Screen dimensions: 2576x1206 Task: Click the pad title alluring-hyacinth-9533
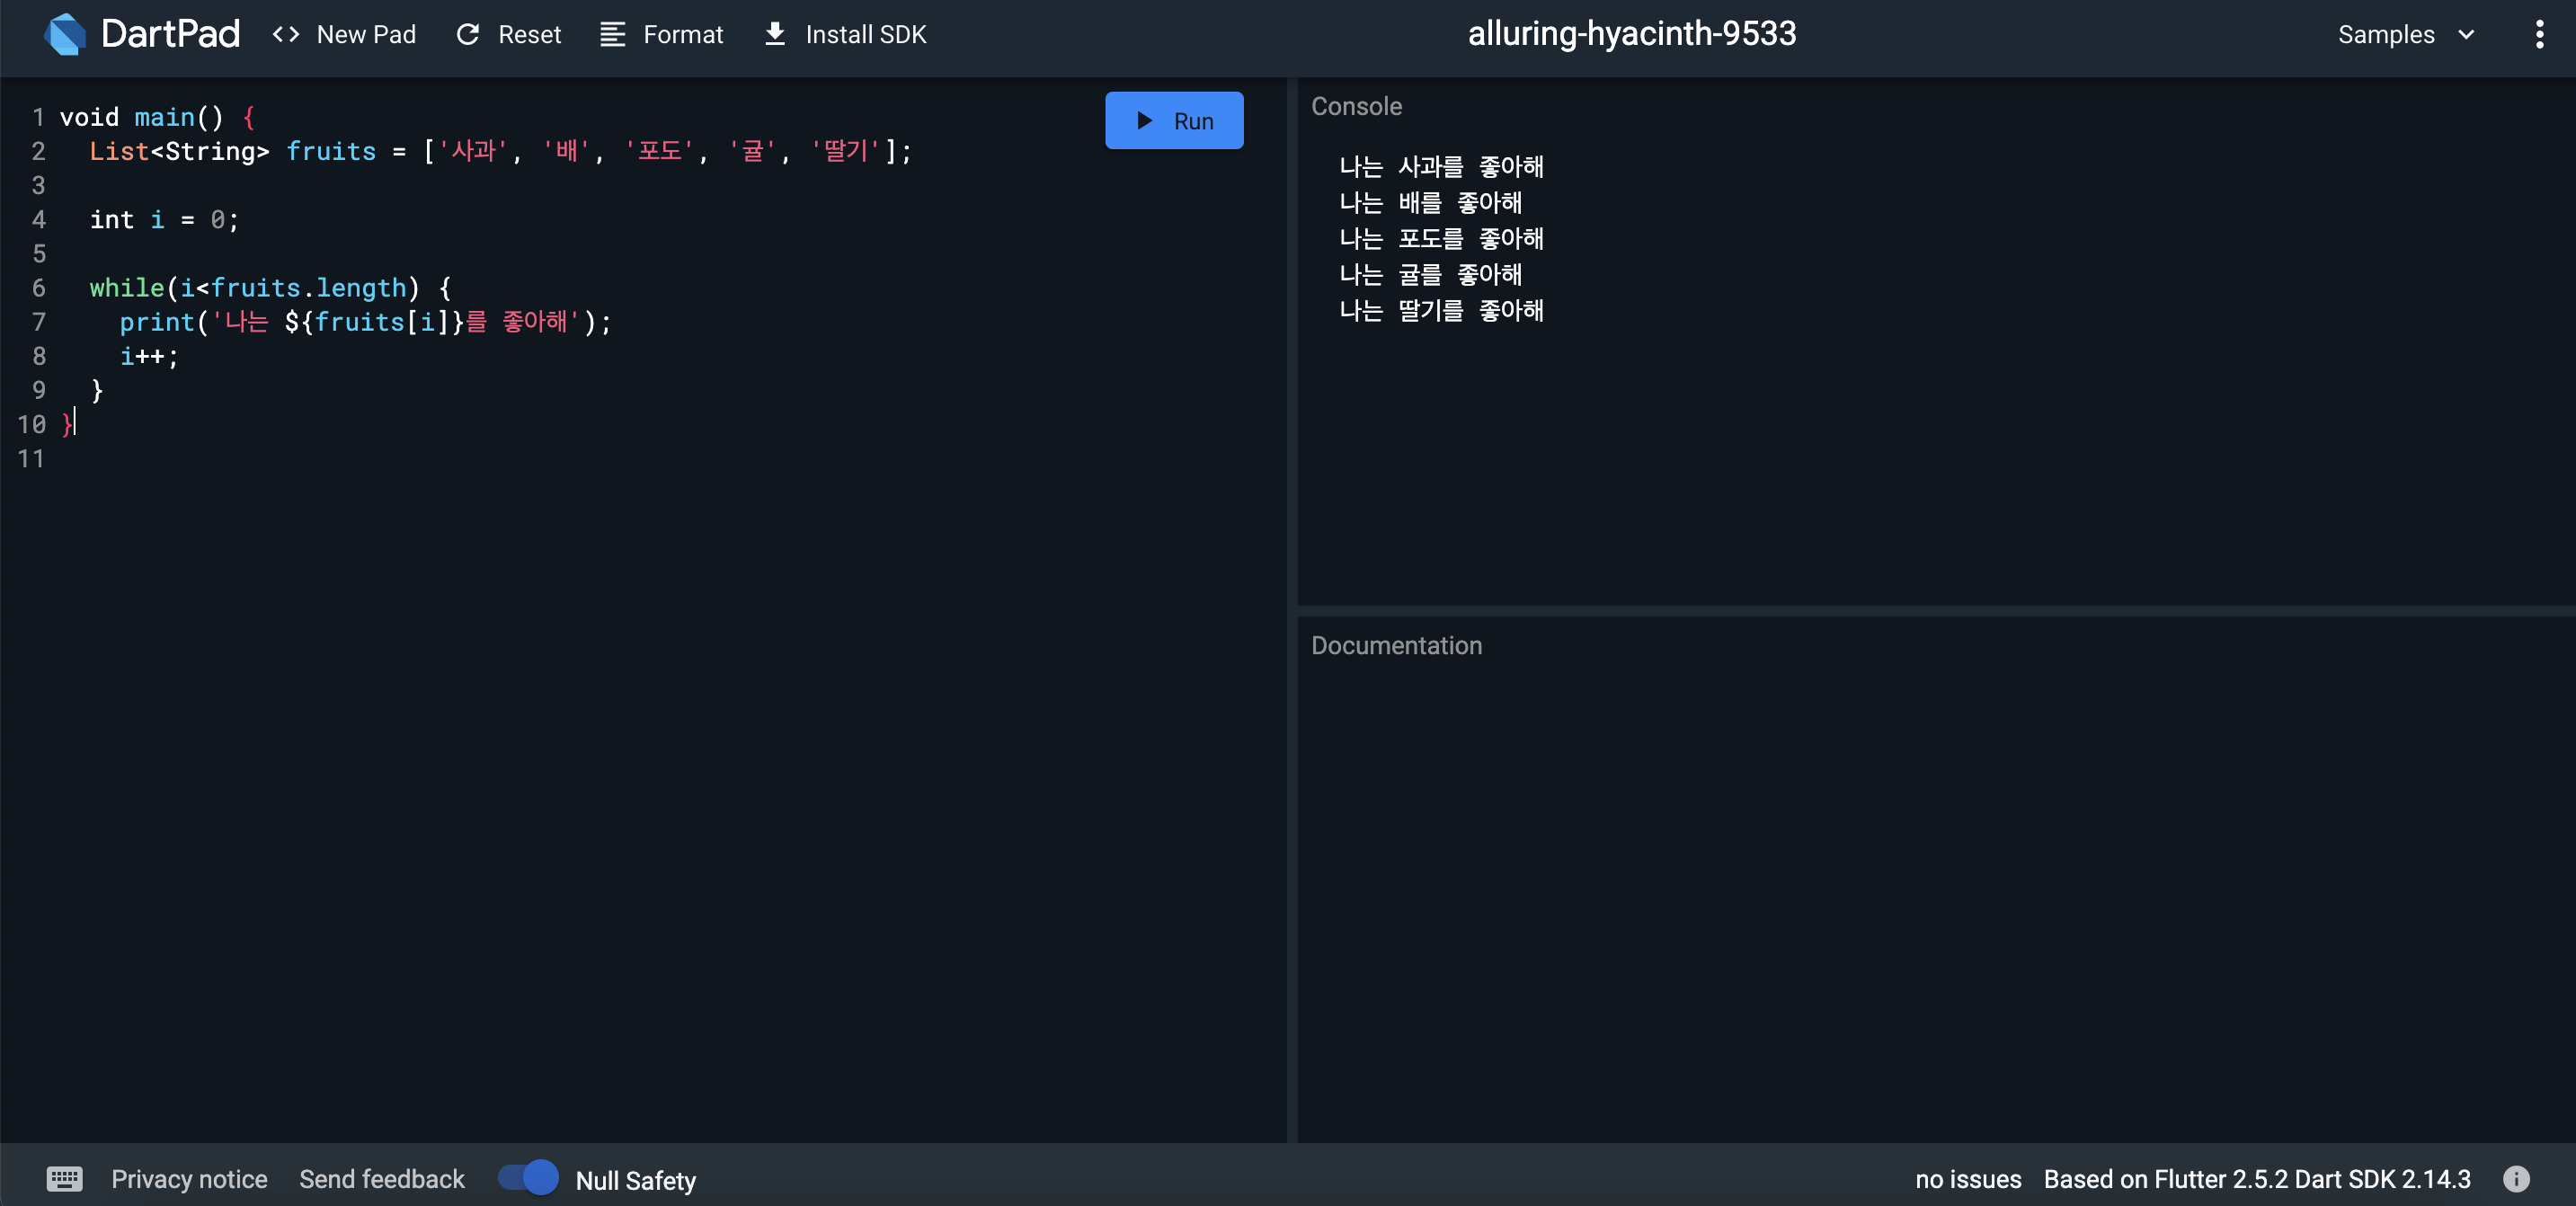point(1631,34)
